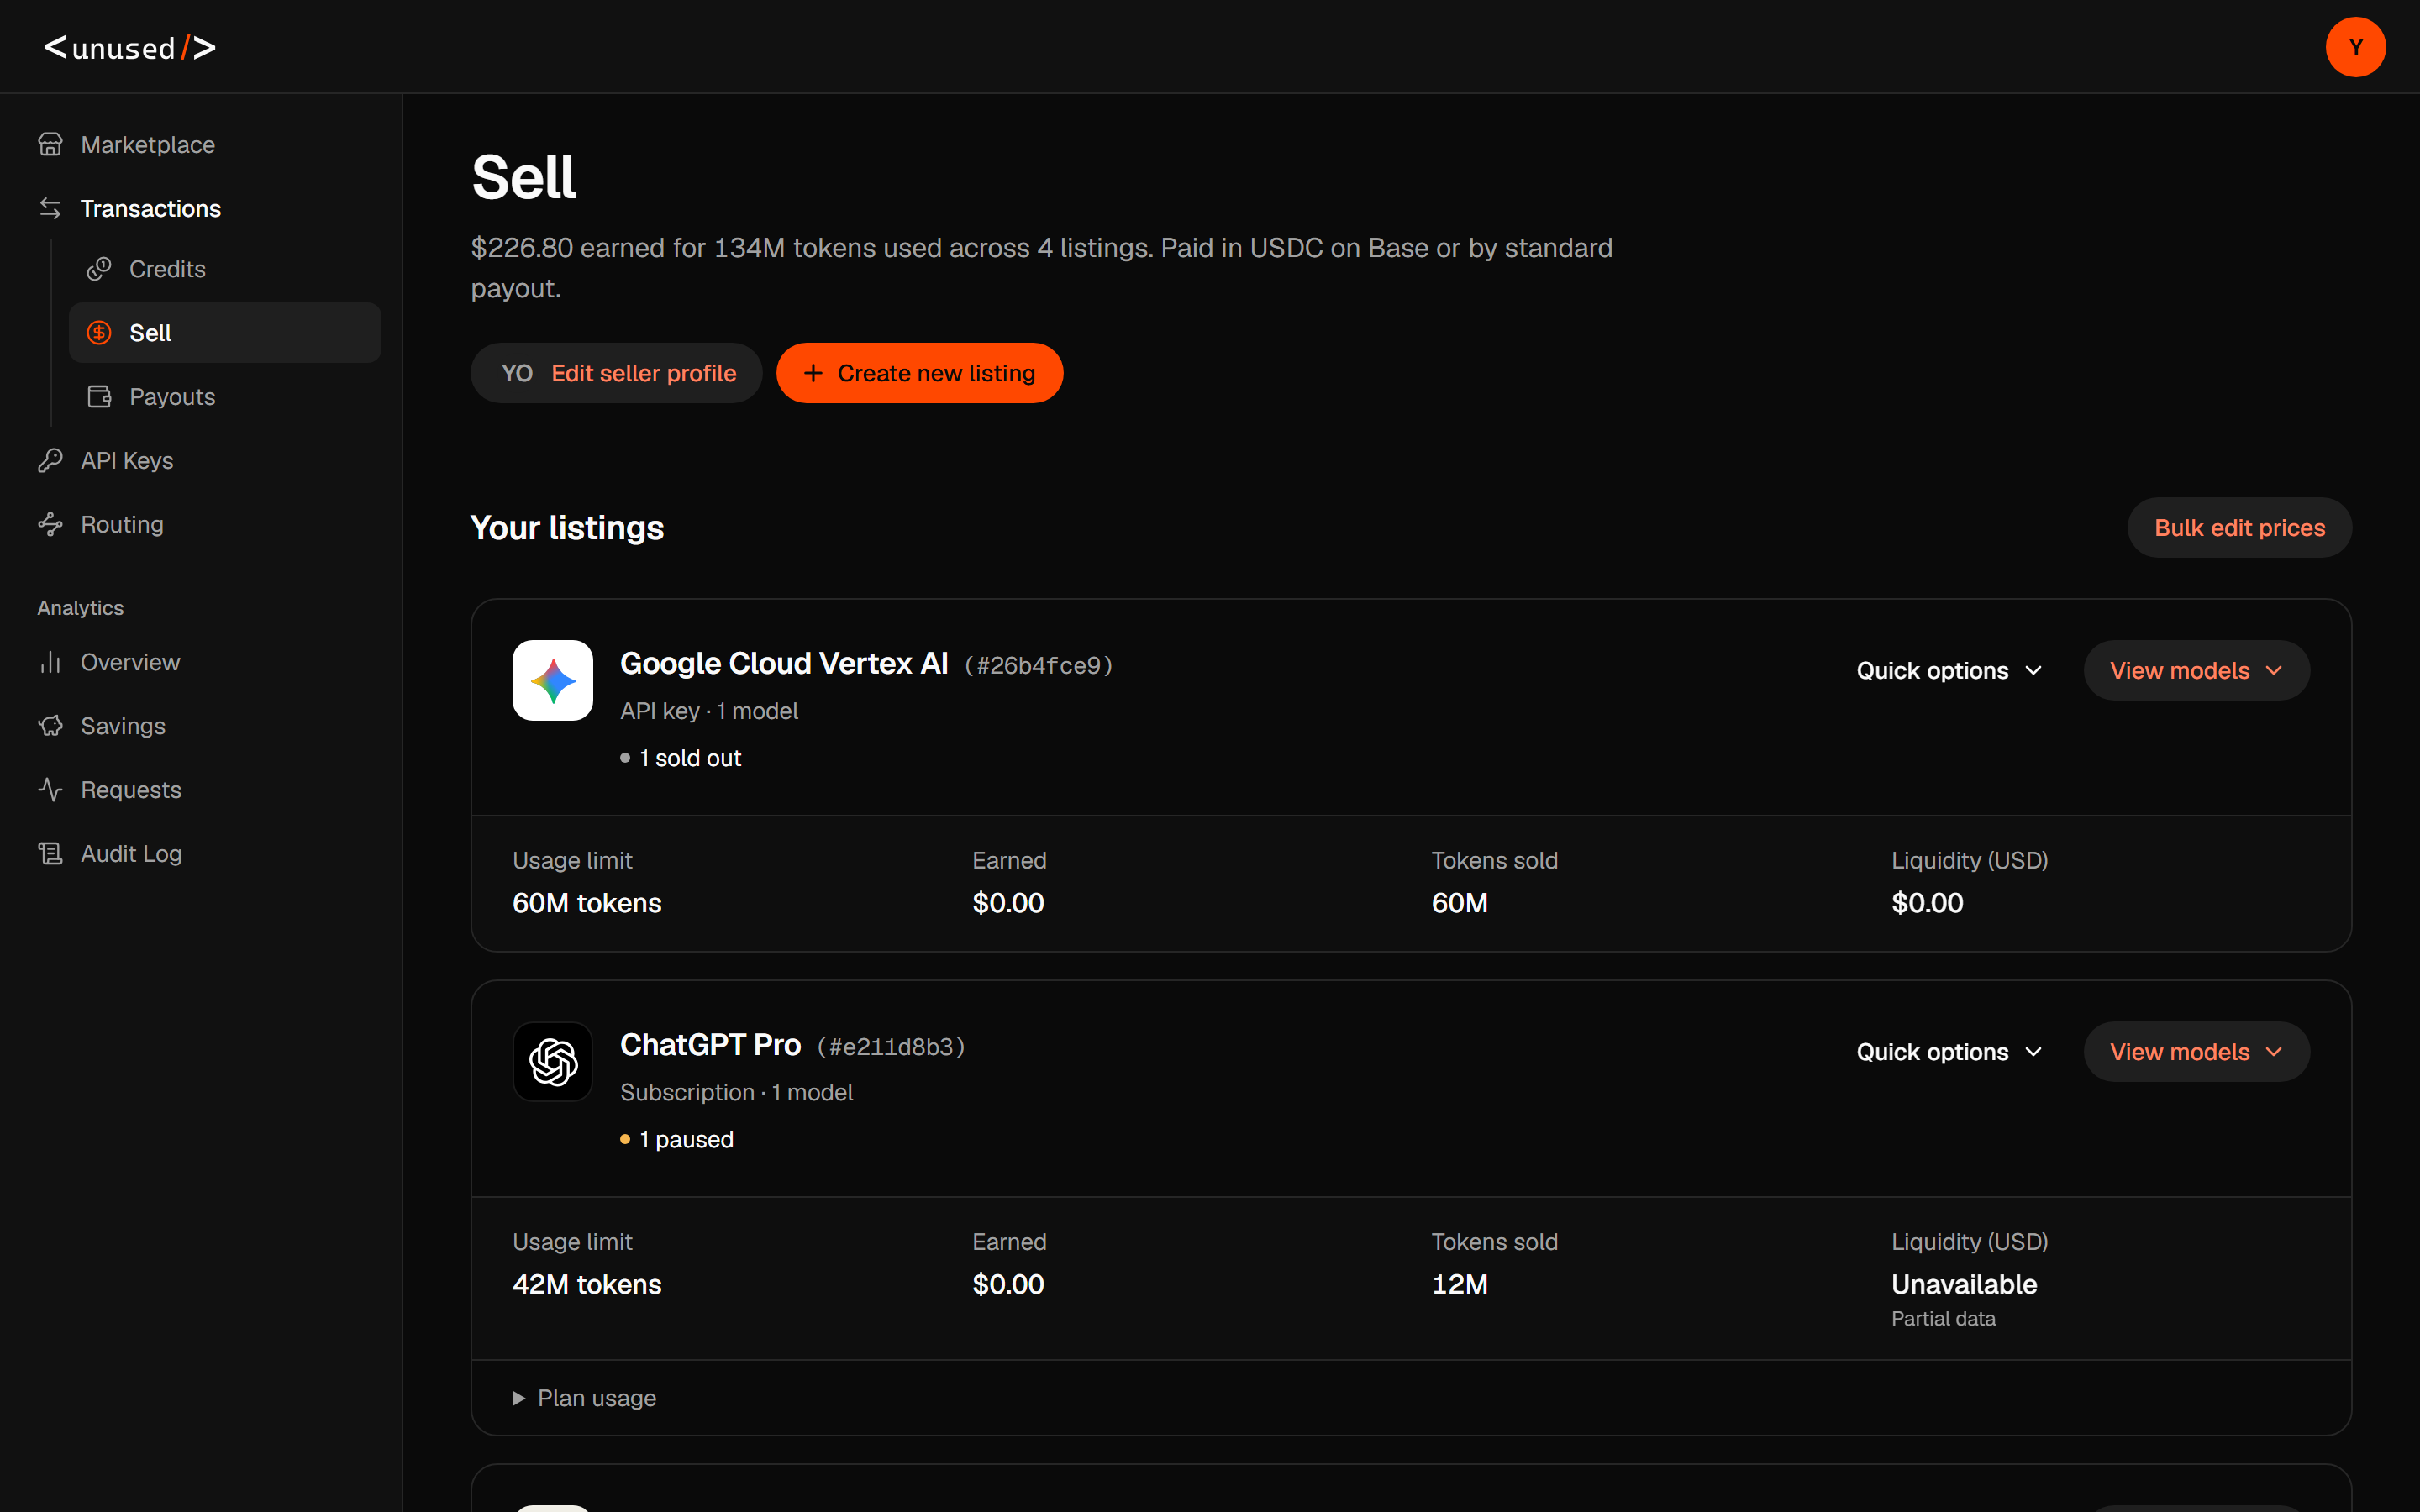Image resolution: width=2420 pixels, height=1512 pixels.
Task: Click the Overview bar chart icon
Action: pos(50,662)
